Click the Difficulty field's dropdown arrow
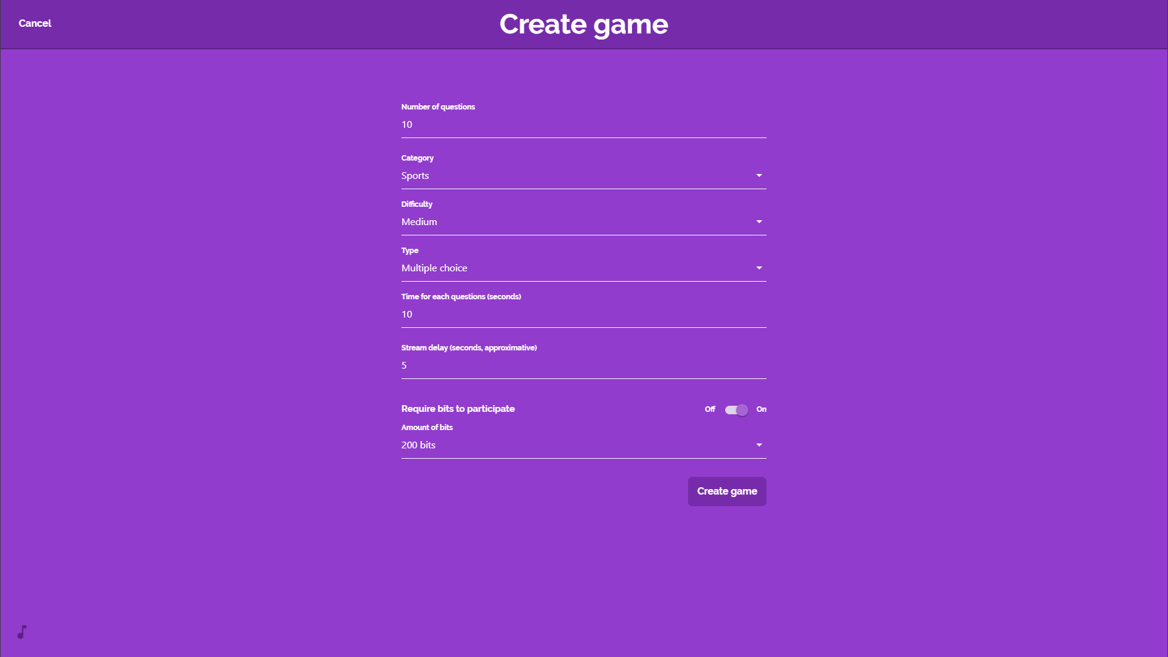The width and height of the screenshot is (1168, 657). 759,222
